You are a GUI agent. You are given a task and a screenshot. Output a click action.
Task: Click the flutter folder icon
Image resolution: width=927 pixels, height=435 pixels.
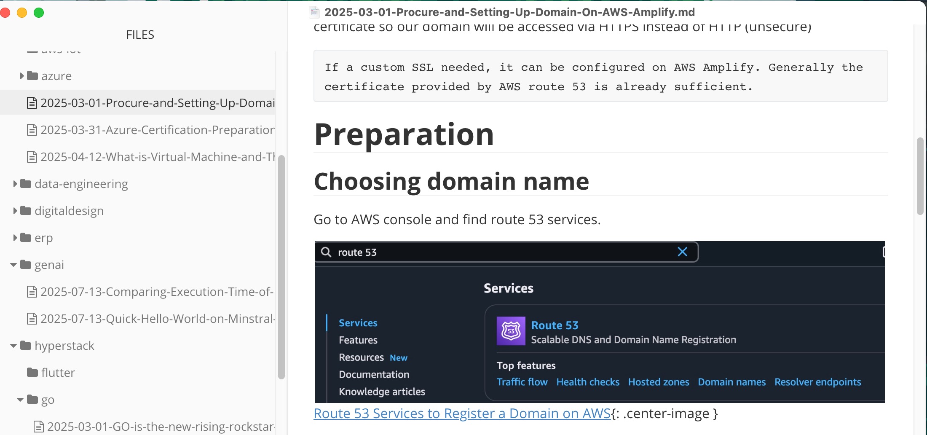coord(32,373)
